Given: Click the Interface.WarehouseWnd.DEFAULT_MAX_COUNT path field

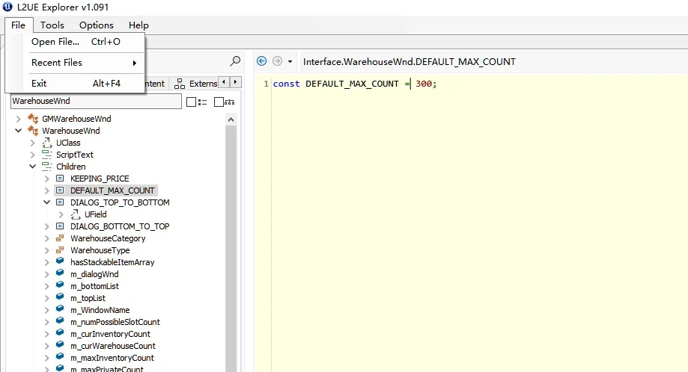Looking at the screenshot, I should [493, 62].
